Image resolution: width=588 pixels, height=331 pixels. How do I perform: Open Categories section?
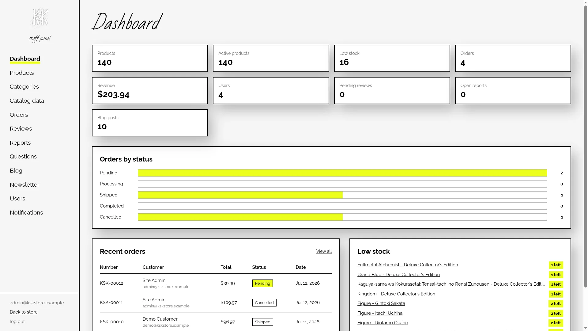coord(24,87)
